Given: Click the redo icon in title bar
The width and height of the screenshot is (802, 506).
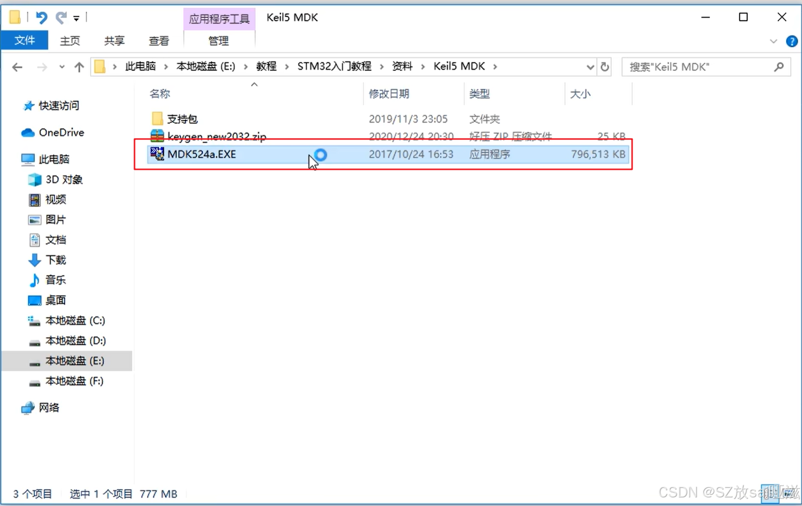Looking at the screenshot, I should (61, 18).
